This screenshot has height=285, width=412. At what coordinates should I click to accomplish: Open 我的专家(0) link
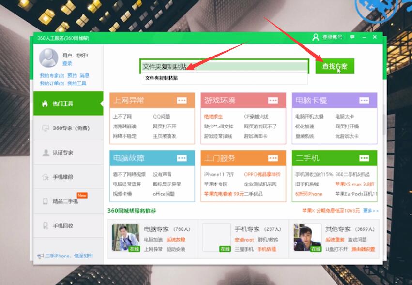(52, 76)
